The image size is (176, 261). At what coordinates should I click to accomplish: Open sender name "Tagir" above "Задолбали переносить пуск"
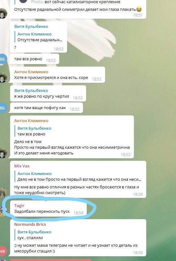[19, 206]
